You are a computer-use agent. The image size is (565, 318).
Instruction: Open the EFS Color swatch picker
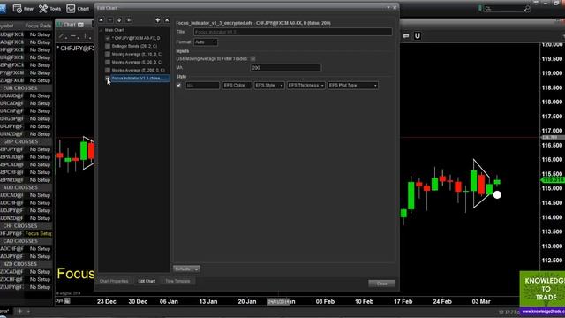pyautogui.click(x=237, y=86)
